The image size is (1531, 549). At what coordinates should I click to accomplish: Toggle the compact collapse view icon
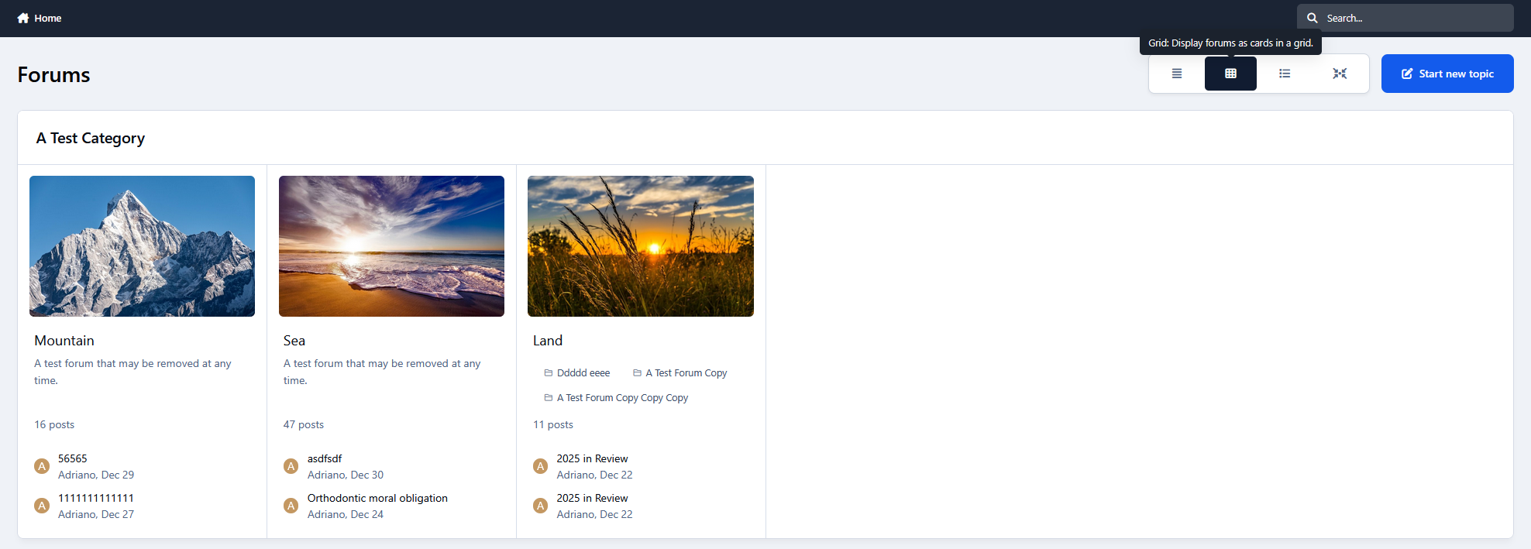[x=1340, y=74]
